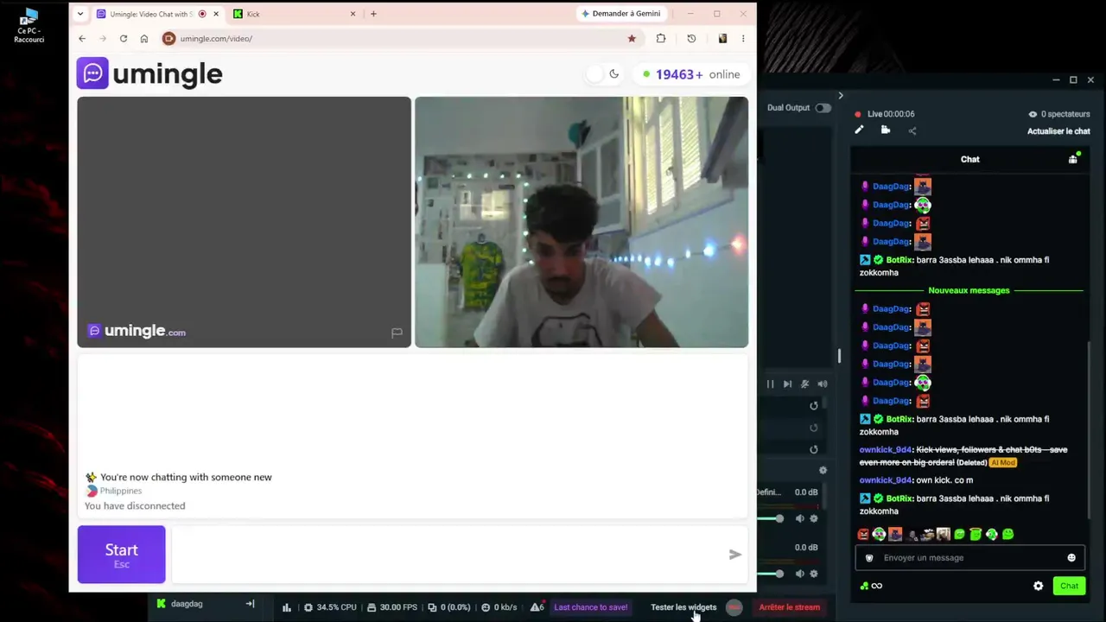This screenshot has height=622, width=1106.
Task: Close the Kick browser tab
Action: point(353,14)
